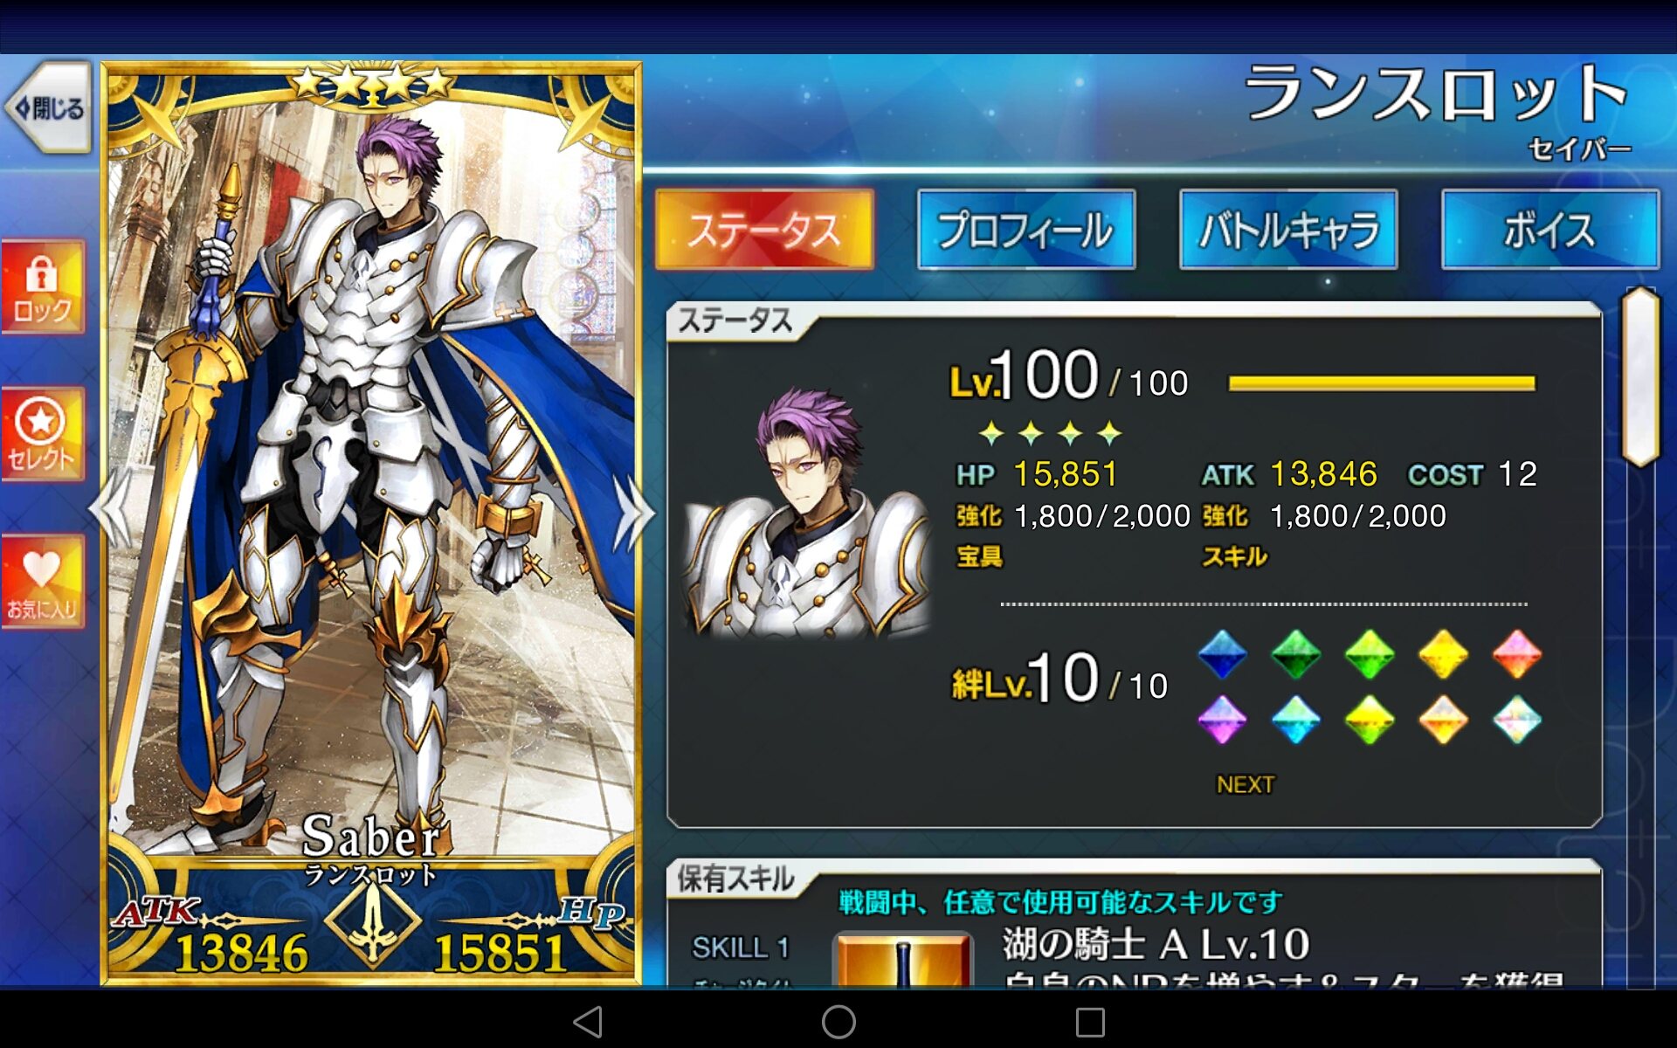1677x1048 pixels.
Task: Toggle the セレクト star button
Action: [43, 435]
